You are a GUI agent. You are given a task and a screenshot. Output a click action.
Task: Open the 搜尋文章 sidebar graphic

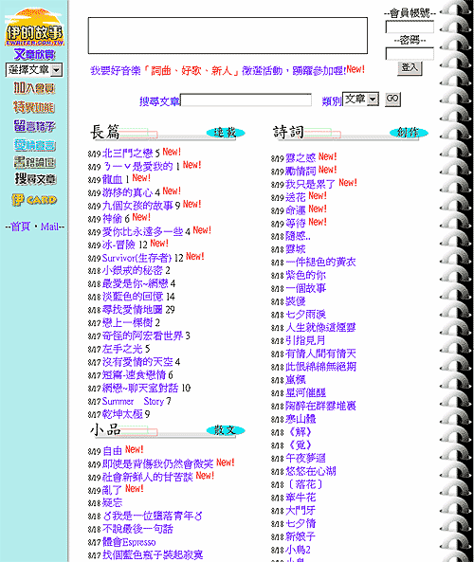pos(35,179)
